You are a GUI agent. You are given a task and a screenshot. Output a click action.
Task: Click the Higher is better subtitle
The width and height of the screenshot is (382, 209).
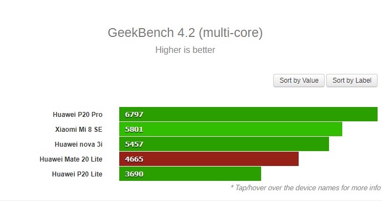click(185, 50)
